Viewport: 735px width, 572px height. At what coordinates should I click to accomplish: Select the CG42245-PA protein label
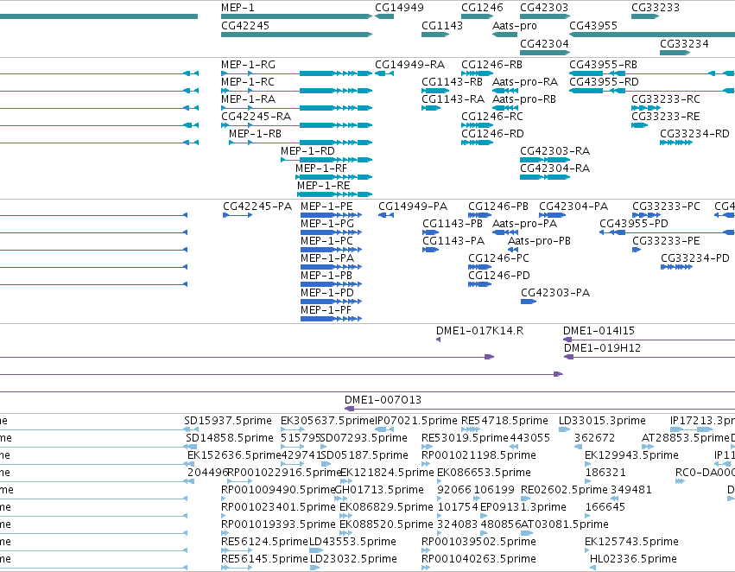(x=257, y=207)
